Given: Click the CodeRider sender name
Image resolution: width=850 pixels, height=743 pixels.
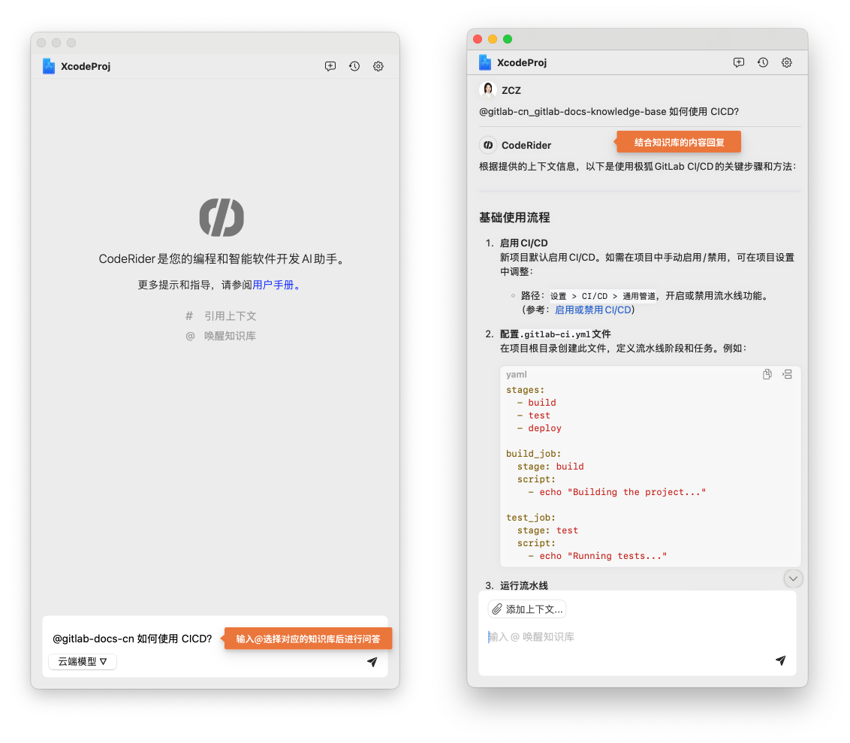Looking at the screenshot, I should (526, 145).
